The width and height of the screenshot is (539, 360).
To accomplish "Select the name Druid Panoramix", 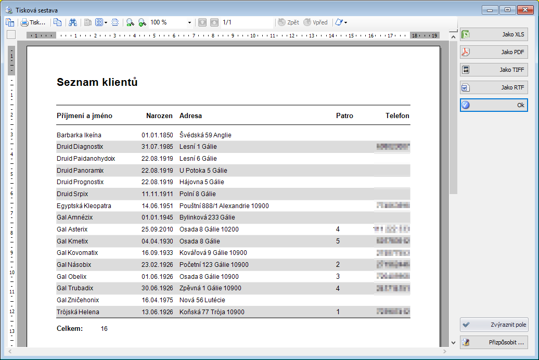I will coord(80,171).
